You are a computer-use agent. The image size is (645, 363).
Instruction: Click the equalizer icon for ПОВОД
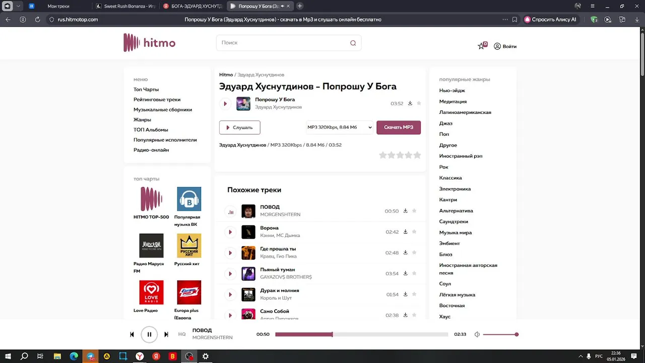[x=230, y=212]
